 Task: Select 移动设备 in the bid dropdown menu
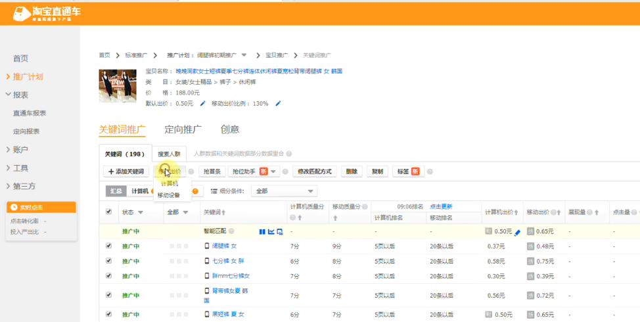[169, 195]
